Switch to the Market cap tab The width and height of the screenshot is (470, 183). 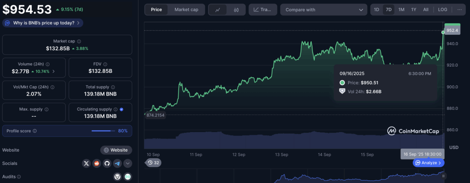pyautogui.click(x=186, y=9)
